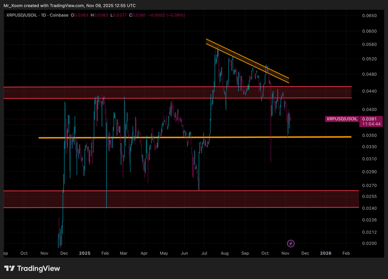This screenshot has width=388, height=279.
Task: Click the change value −0.0002 (−0.39%)
Action: point(167,15)
